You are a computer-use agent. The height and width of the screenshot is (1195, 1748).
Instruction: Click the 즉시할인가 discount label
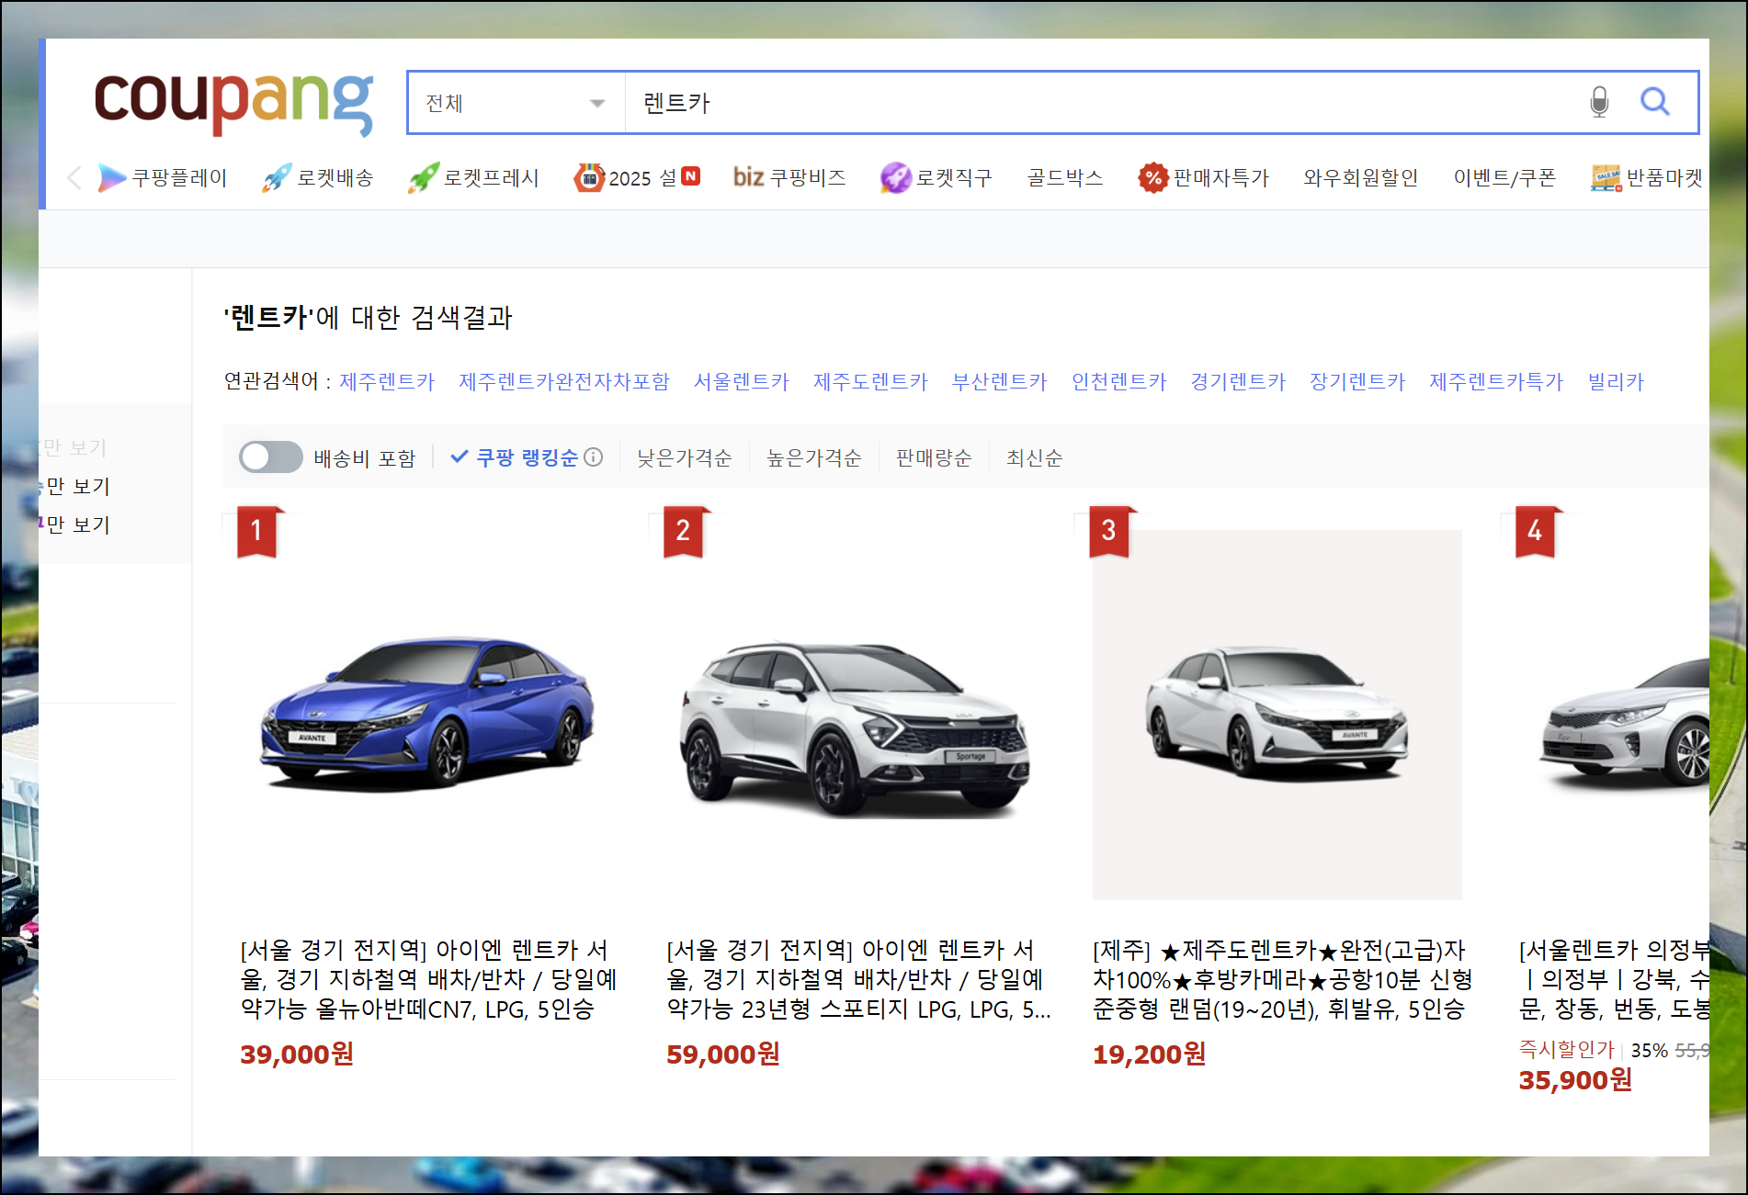tap(1567, 1049)
